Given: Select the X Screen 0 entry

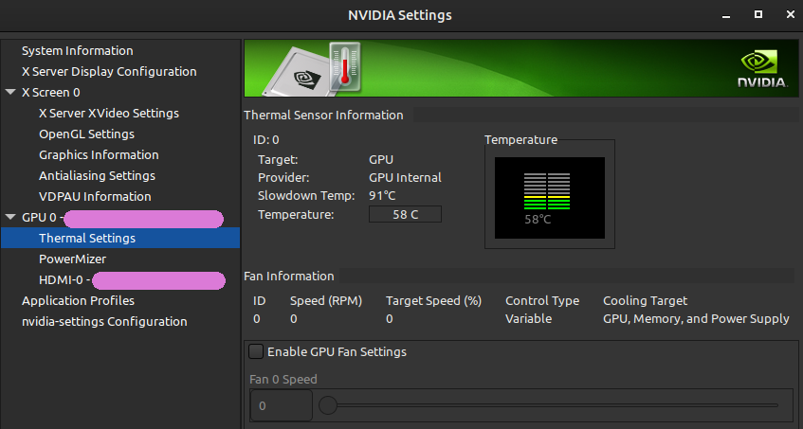Looking at the screenshot, I should point(50,93).
